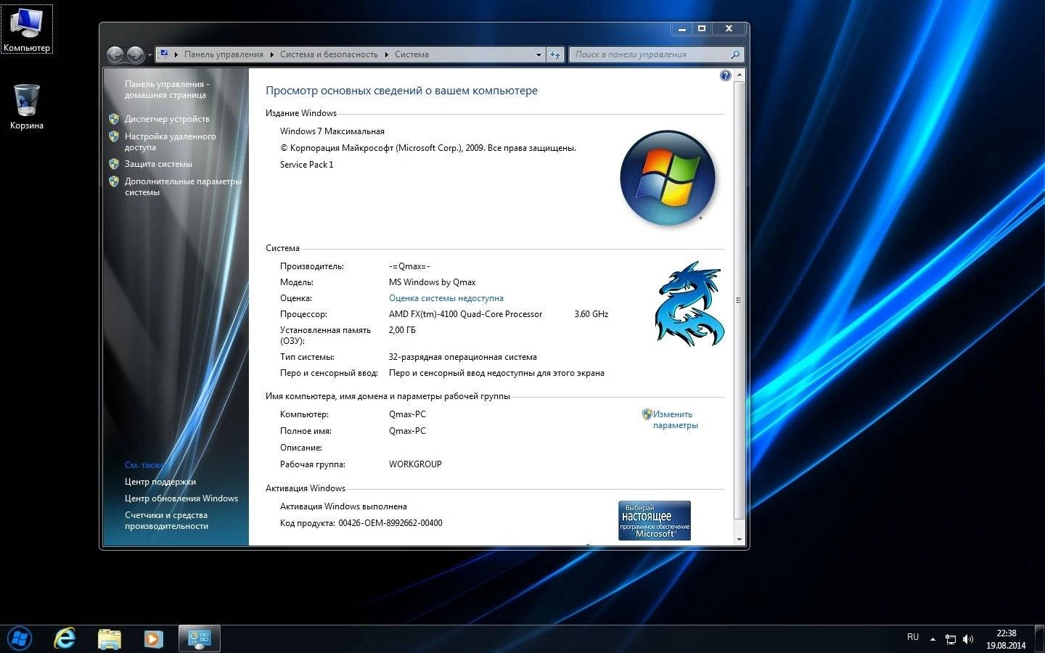1045x653 pixels.
Task: Click the 'Система' breadcrumb segment
Action: coord(411,54)
